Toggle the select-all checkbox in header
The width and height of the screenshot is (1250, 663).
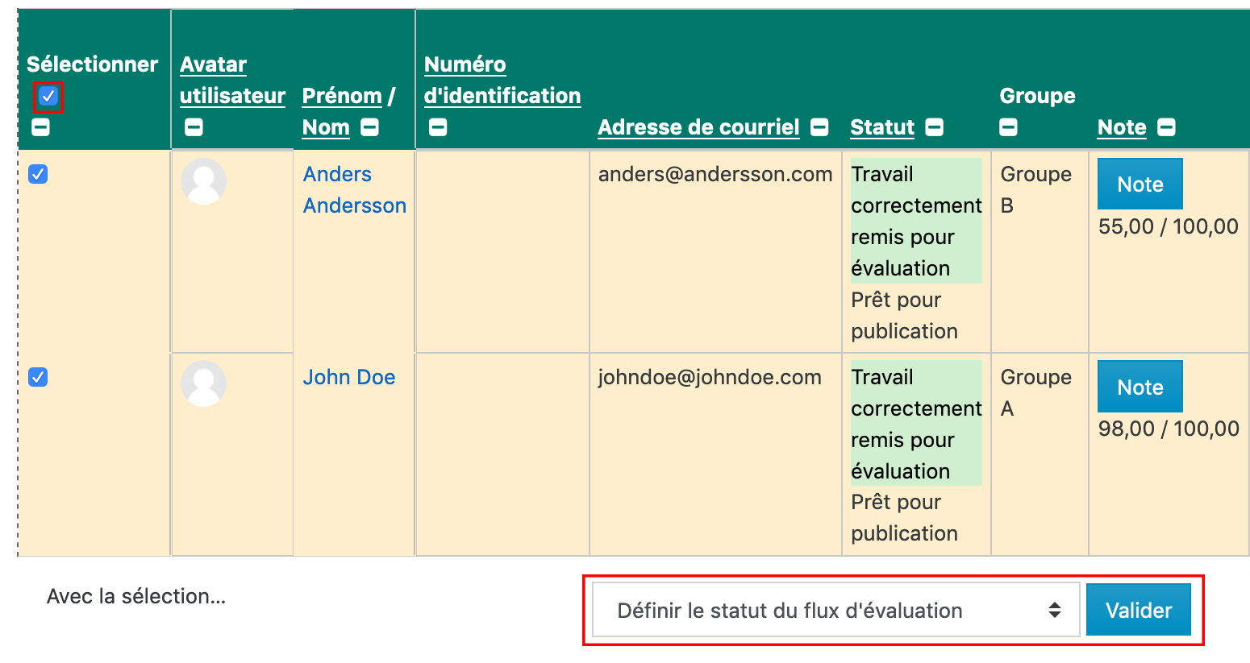pos(48,97)
